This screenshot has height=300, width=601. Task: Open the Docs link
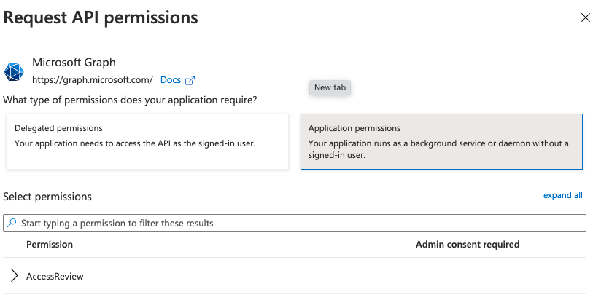tap(171, 80)
